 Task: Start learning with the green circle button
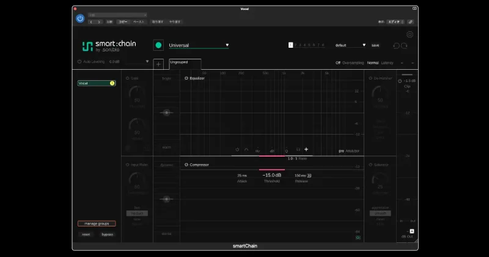tap(158, 45)
